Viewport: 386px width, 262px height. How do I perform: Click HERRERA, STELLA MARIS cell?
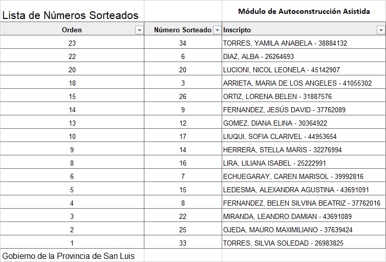pos(282,150)
